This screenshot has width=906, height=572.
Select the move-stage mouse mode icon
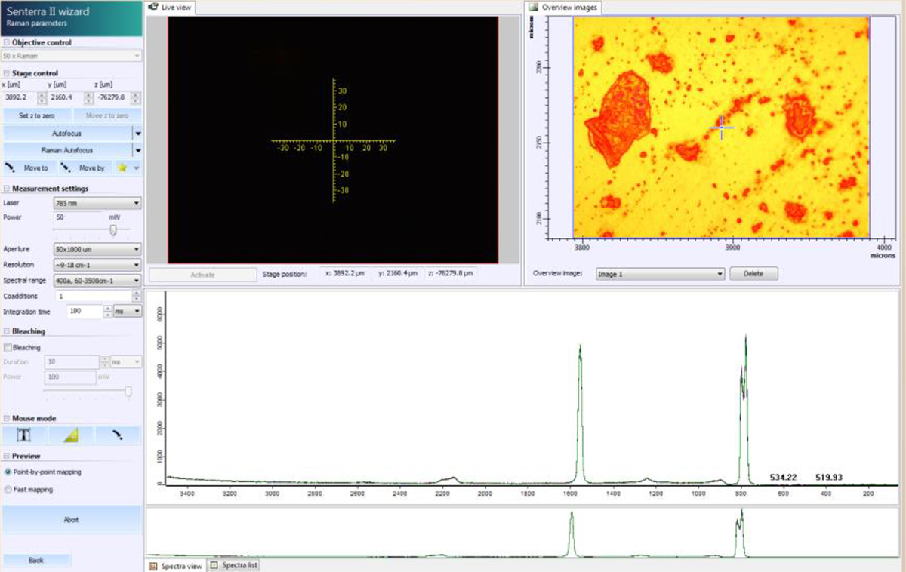click(117, 435)
